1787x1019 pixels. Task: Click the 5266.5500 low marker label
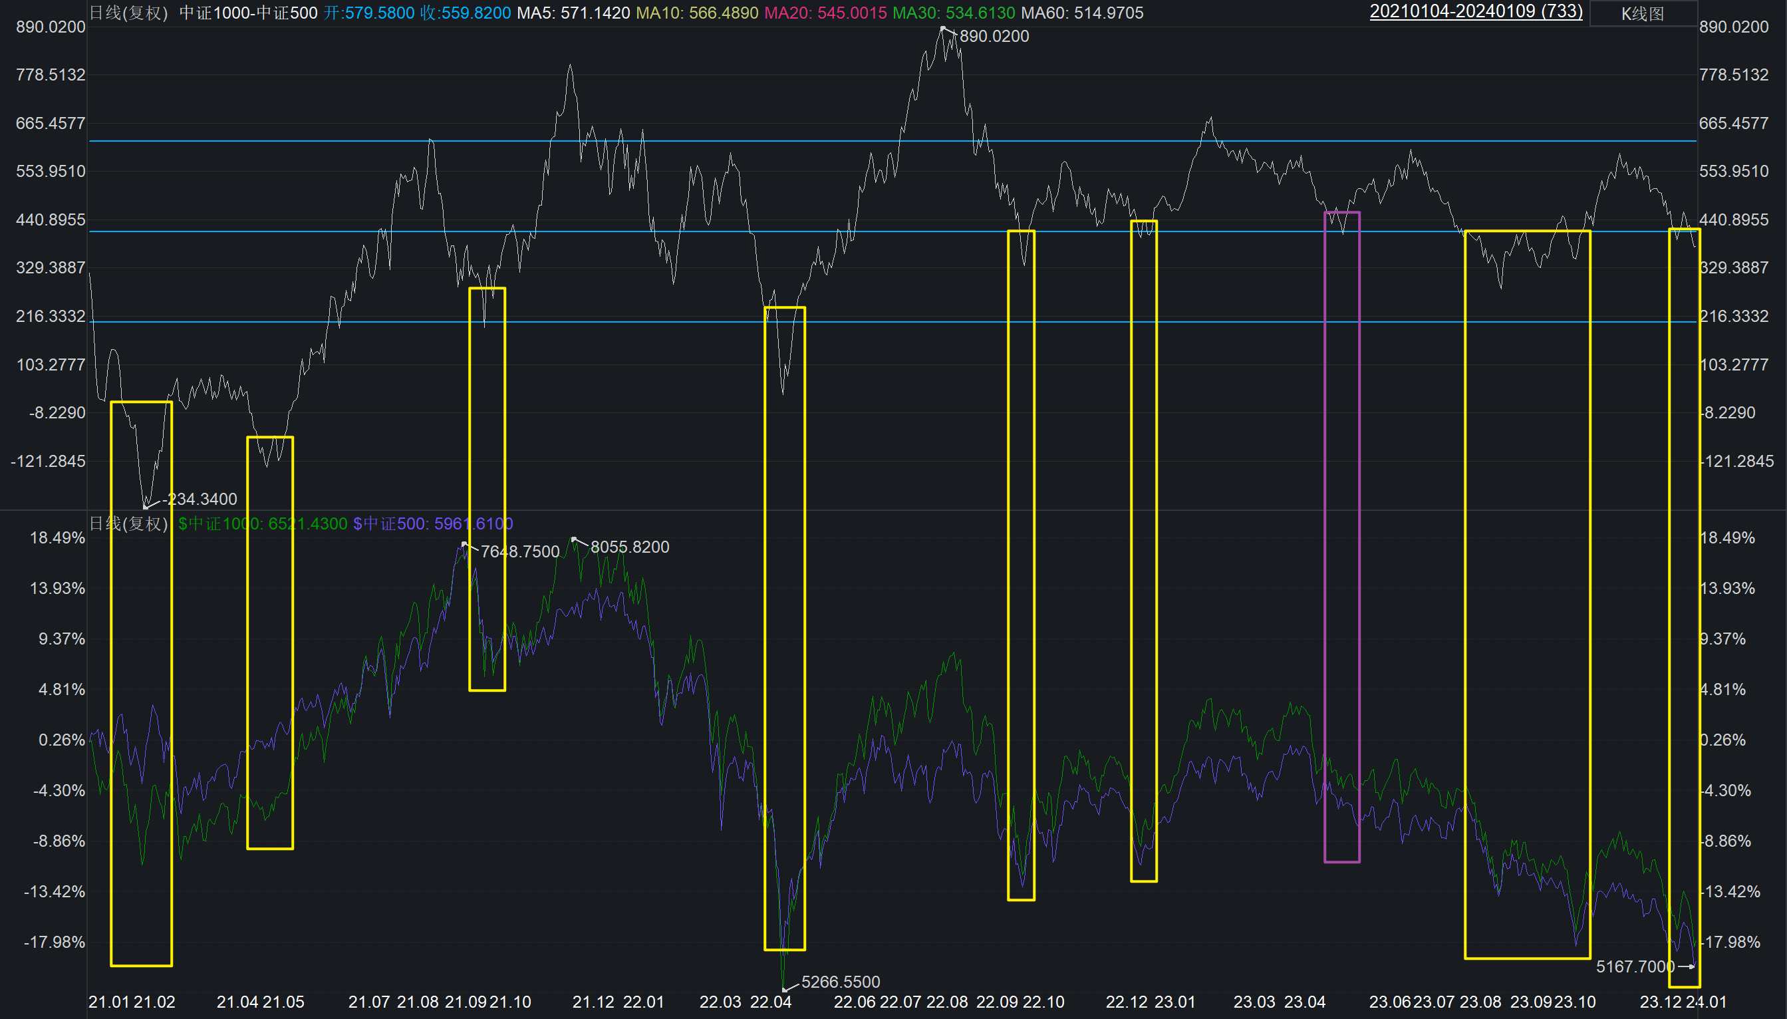[841, 981]
